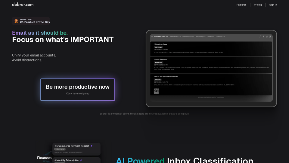
Task: Click the compose email icon in preview
Action: point(267,37)
